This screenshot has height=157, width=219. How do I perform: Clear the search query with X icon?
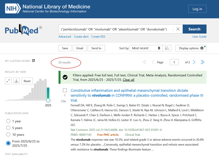point(178,29)
